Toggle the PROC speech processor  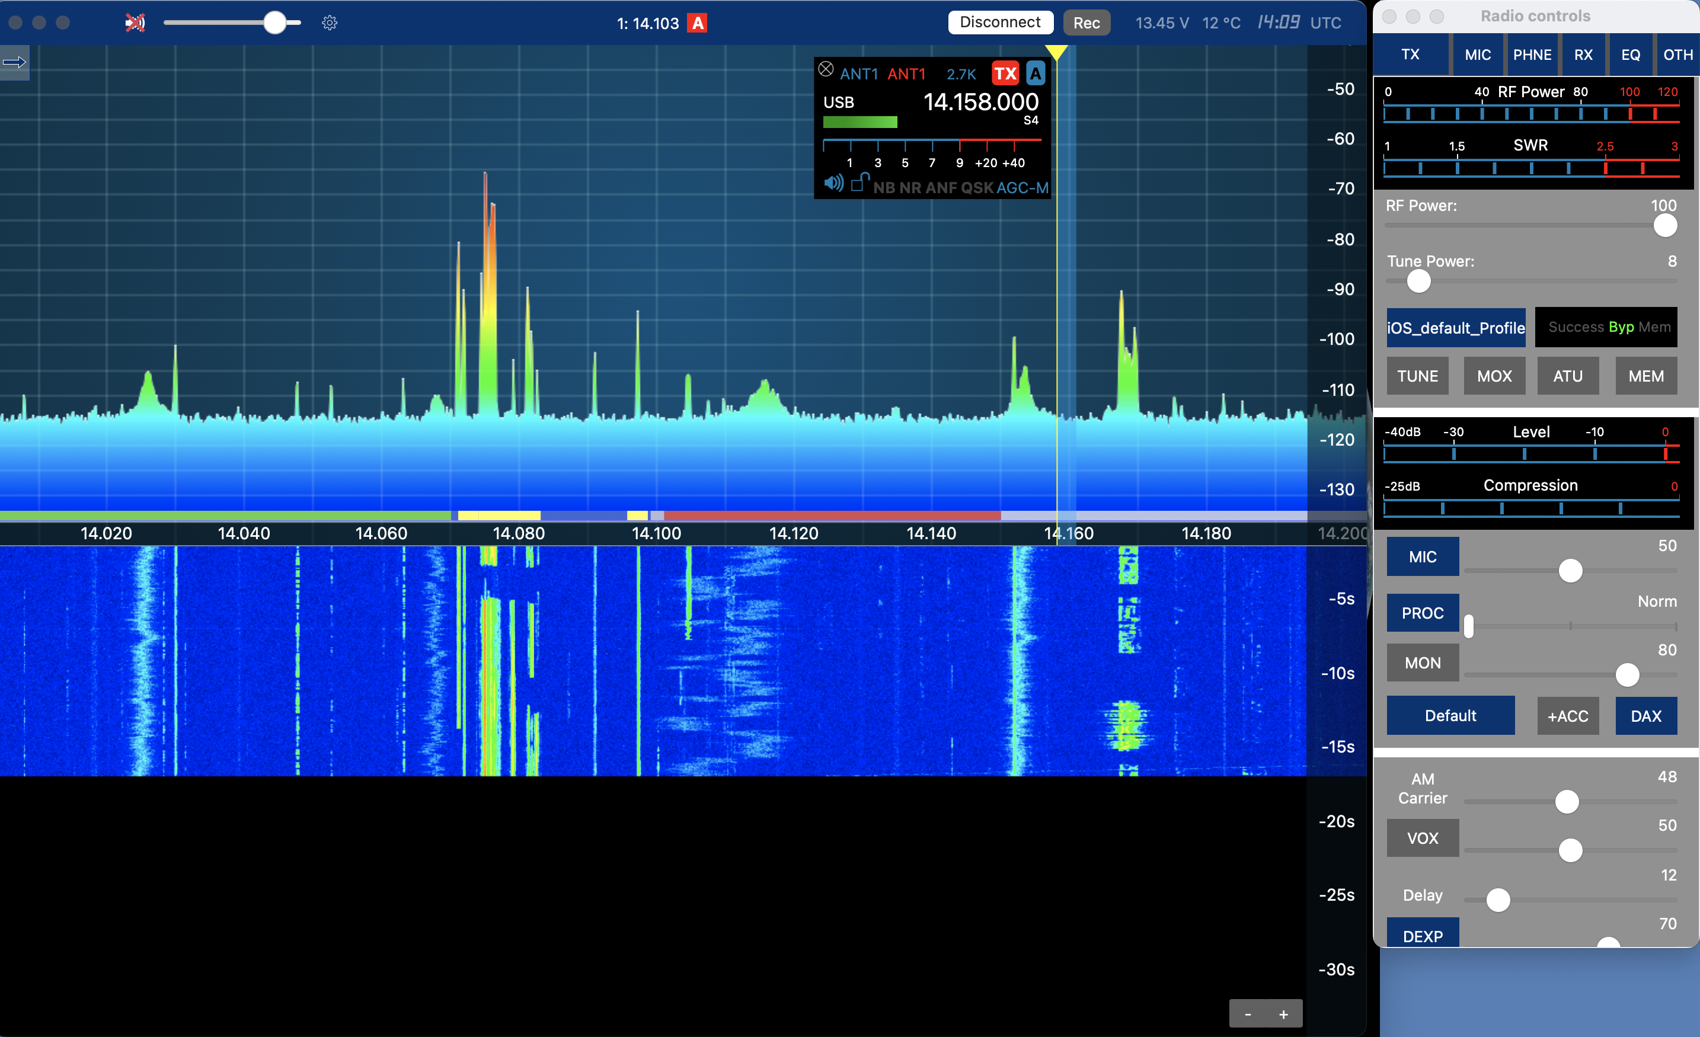tap(1423, 613)
